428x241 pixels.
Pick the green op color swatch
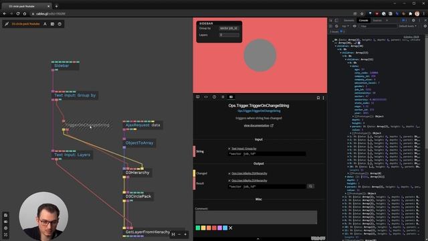point(198,228)
